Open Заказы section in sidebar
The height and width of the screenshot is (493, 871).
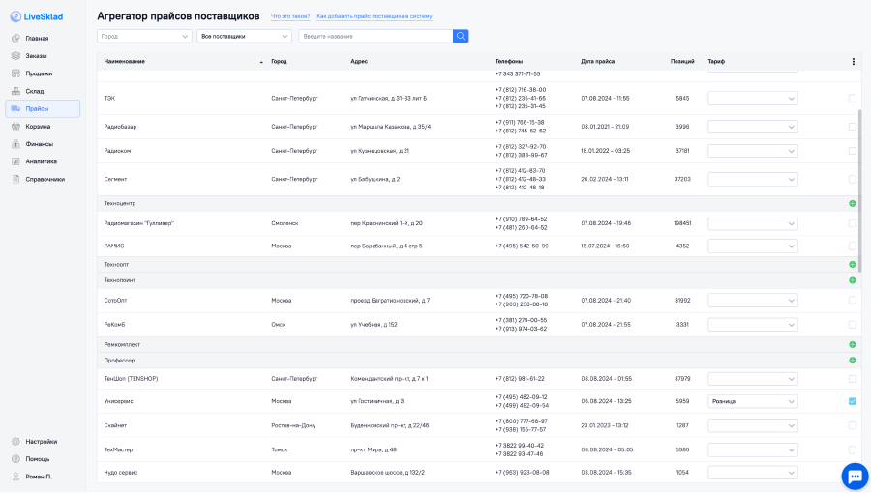click(x=36, y=56)
